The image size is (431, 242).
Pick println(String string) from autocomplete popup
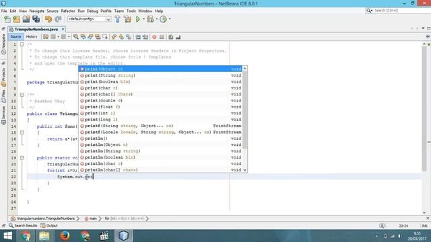[160, 151]
